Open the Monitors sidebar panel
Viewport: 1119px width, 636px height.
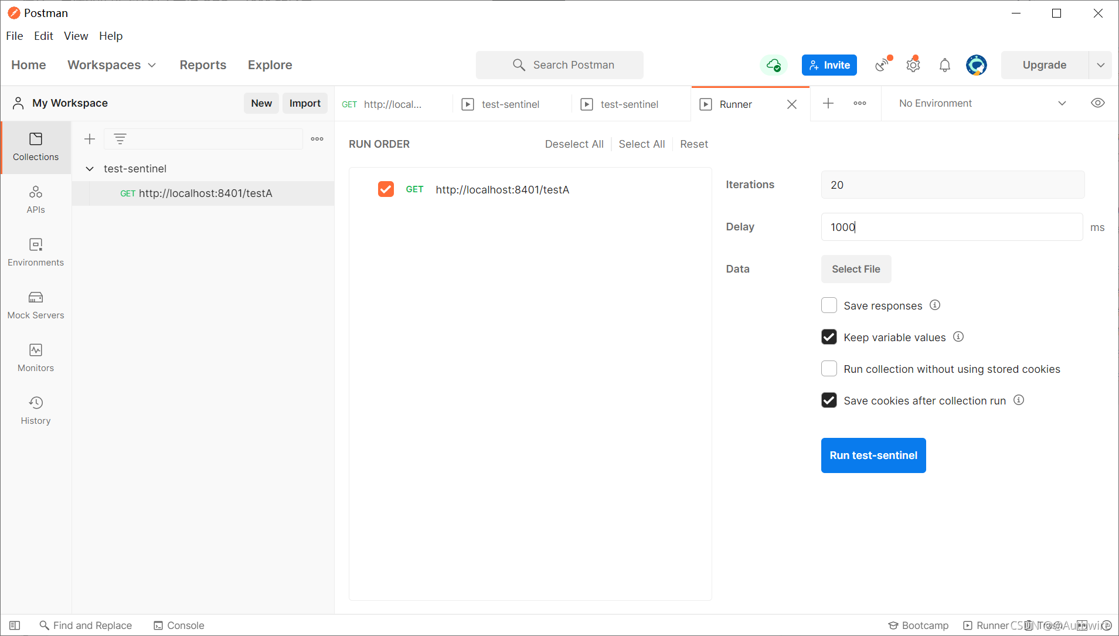coord(36,358)
